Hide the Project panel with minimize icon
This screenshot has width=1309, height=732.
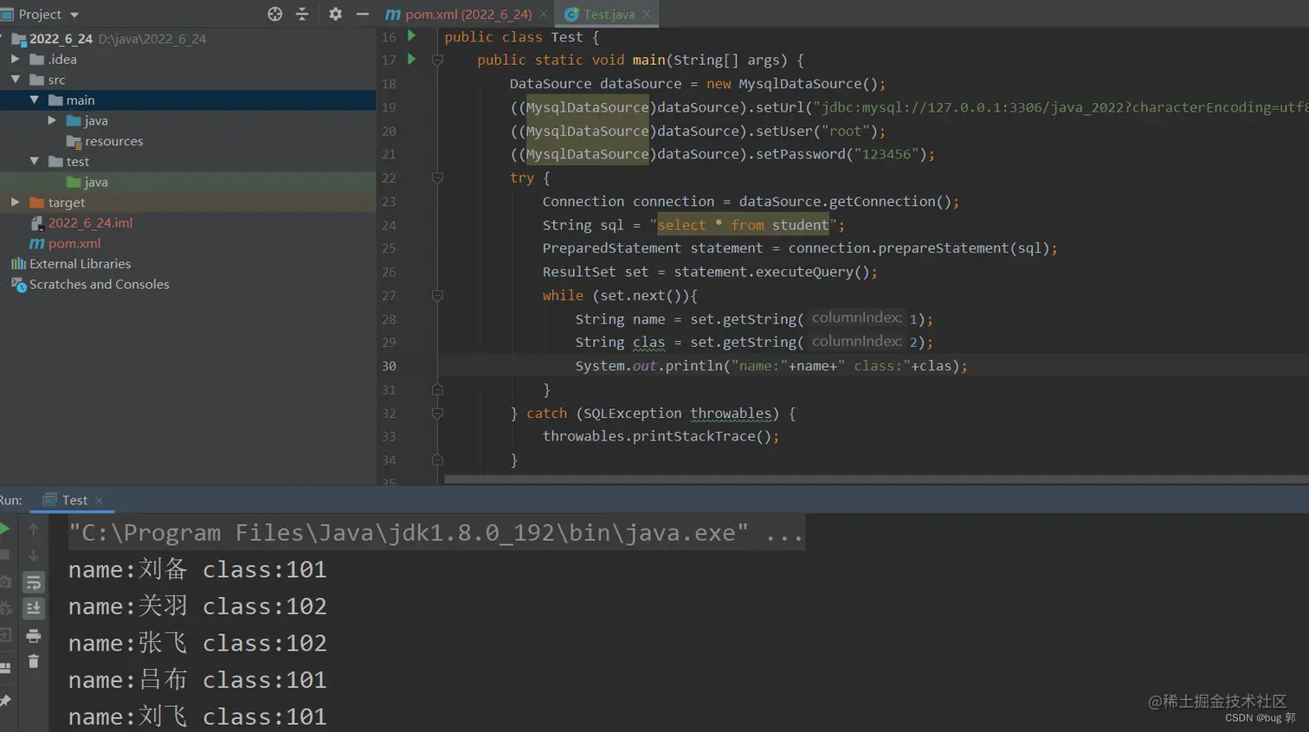363,14
